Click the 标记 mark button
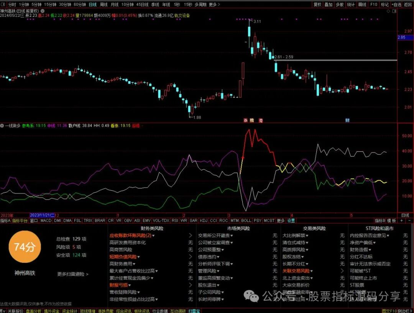Image resolution: width=414 pixels, height=313 pixels. 385,5
